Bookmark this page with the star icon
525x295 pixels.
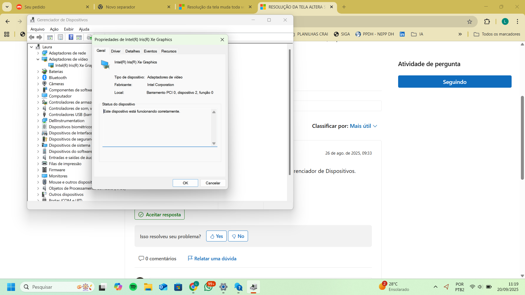469,22
